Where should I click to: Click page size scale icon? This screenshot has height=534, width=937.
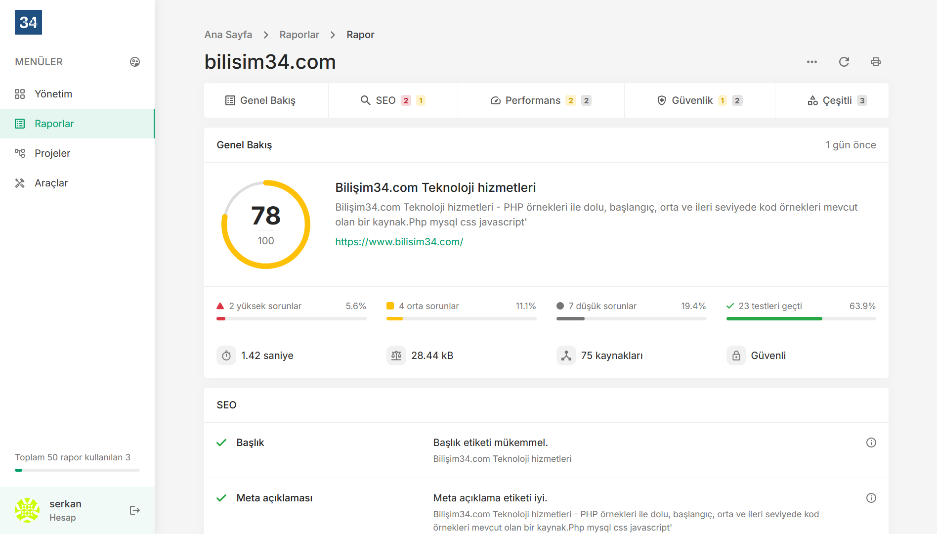[x=396, y=356]
